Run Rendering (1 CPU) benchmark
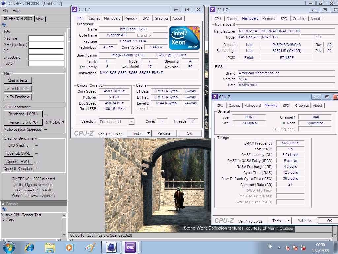Screen dimensions: 338x254 point(23,114)
